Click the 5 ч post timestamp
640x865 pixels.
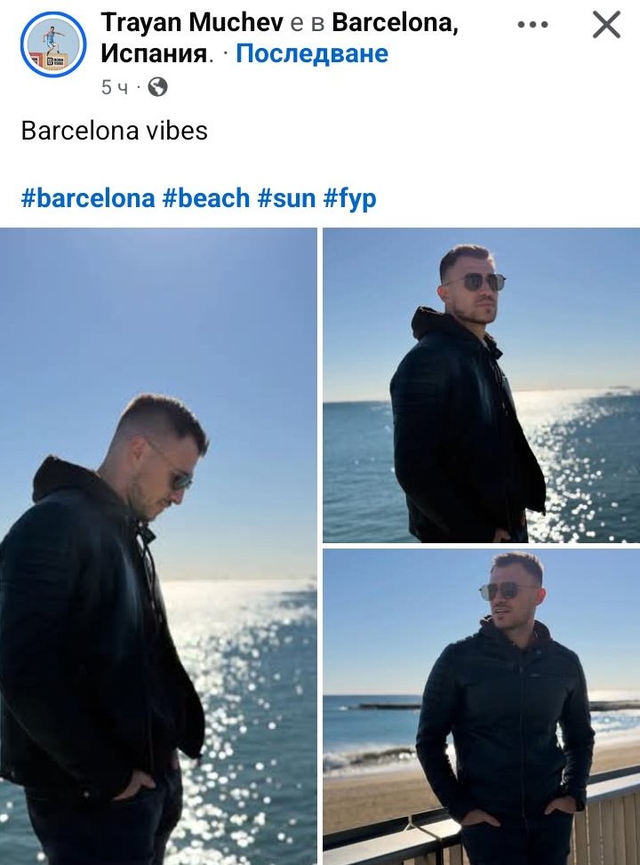click(x=114, y=87)
